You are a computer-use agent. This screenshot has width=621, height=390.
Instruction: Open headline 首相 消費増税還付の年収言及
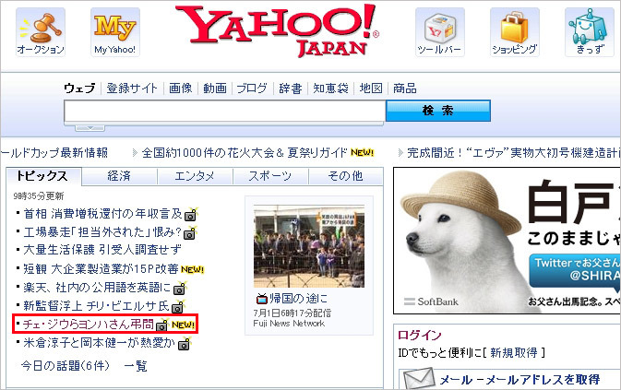coord(102,214)
